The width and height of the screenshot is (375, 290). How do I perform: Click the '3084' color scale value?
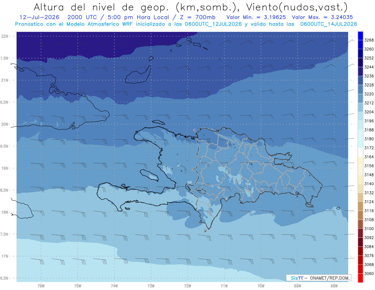coord(369,247)
